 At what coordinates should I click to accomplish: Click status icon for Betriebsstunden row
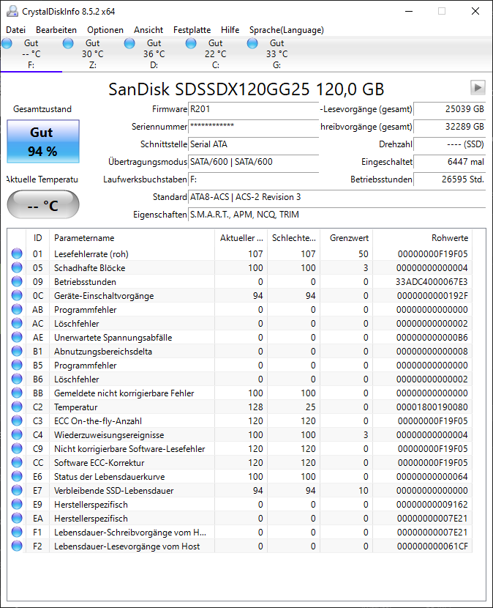(17, 281)
